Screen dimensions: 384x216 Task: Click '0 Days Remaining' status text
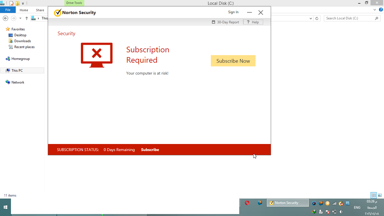click(x=119, y=150)
